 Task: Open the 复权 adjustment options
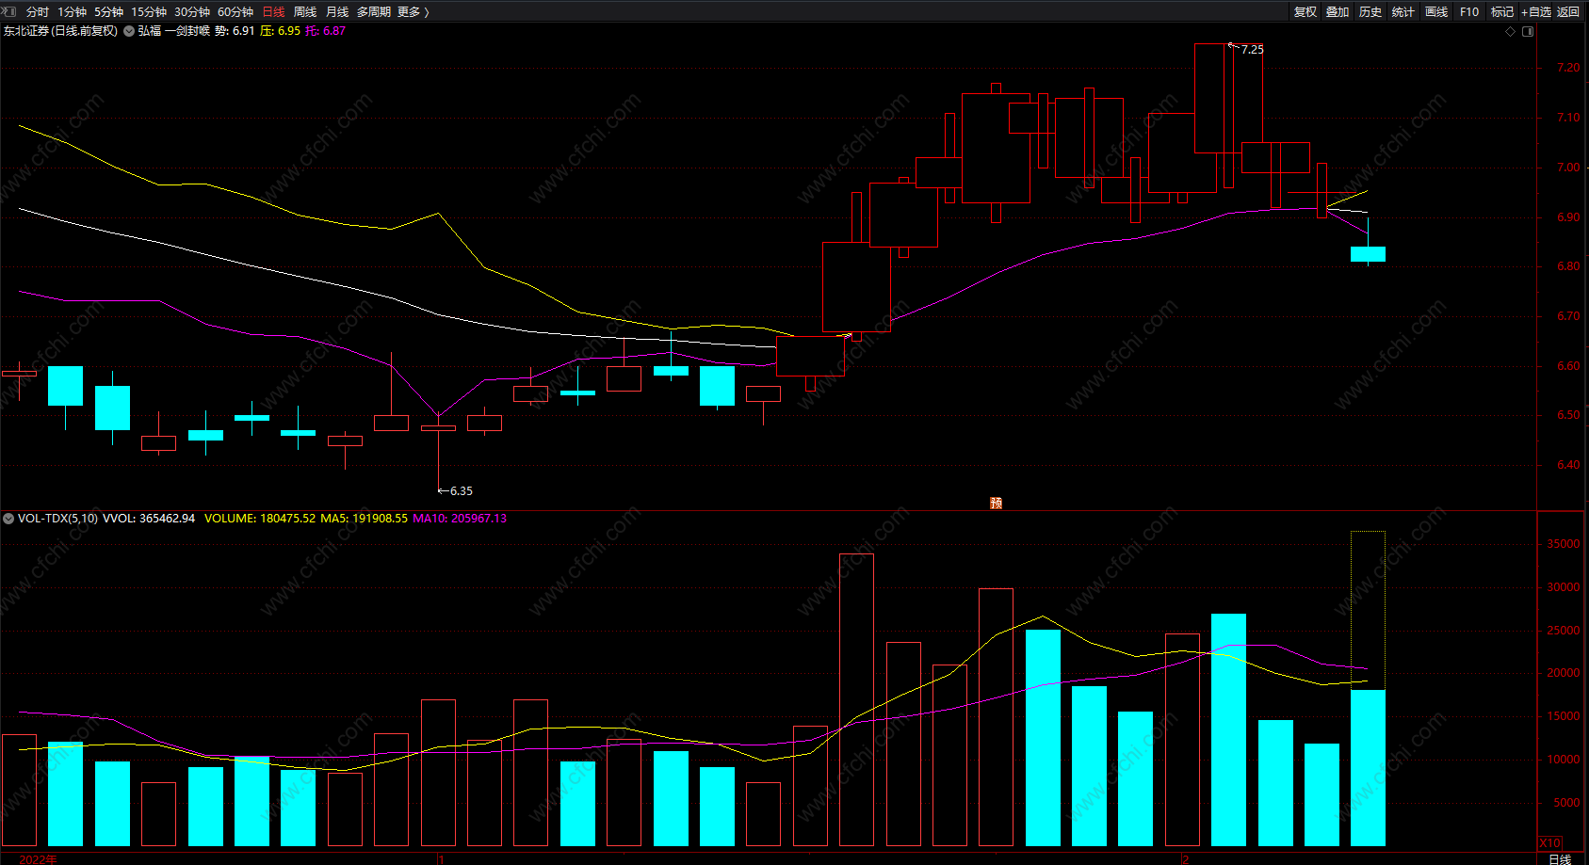coord(1305,12)
